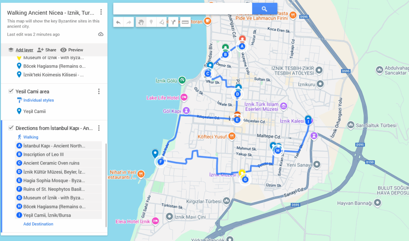Click the blue search button
The image size is (409, 241).
[x=264, y=9]
